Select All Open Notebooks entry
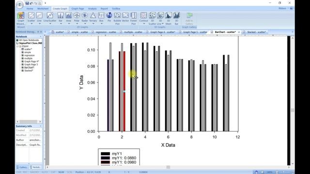 [x=29, y=40]
